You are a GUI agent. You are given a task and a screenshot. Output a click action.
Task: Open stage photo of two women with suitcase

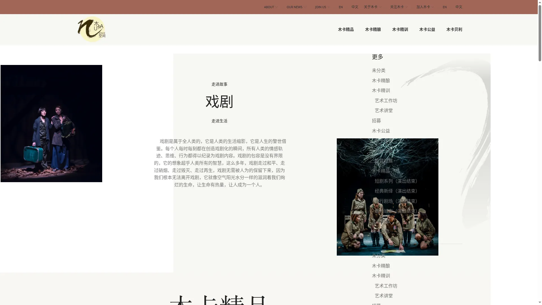(51, 124)
